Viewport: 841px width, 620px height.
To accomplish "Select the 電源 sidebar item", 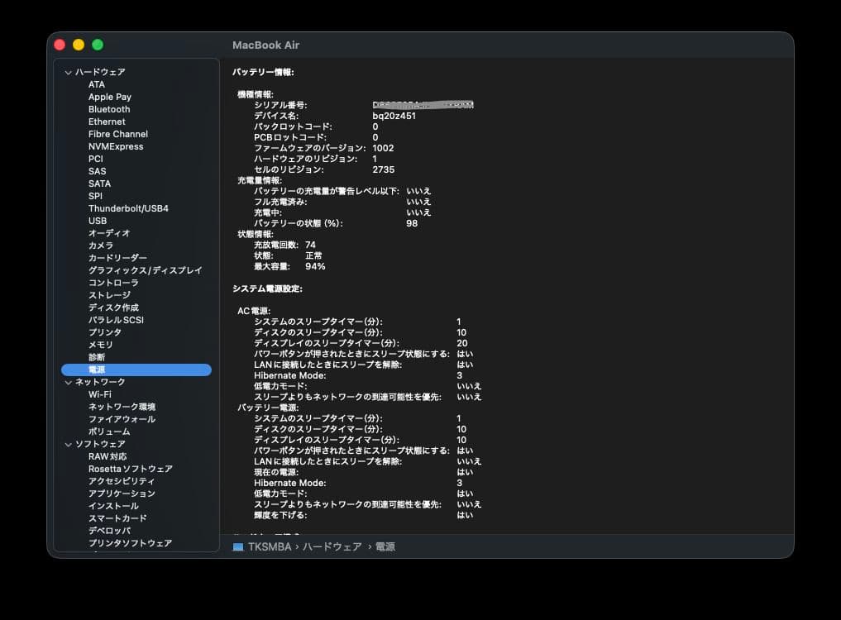I will point(97,370).
